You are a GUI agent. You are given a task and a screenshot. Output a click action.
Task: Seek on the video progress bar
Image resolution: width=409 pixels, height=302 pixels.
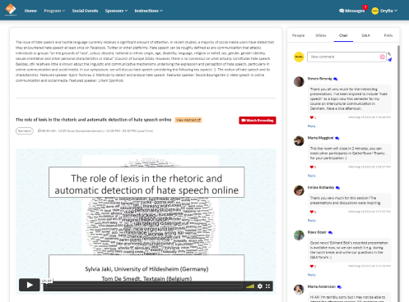[x=144, y=286]
